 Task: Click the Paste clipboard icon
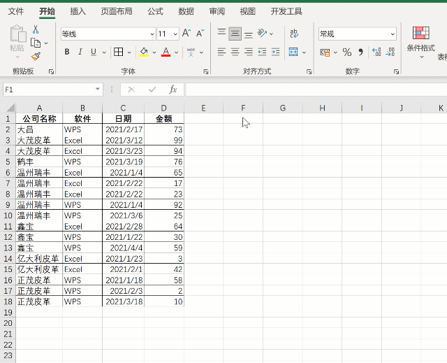coord(17,34)
